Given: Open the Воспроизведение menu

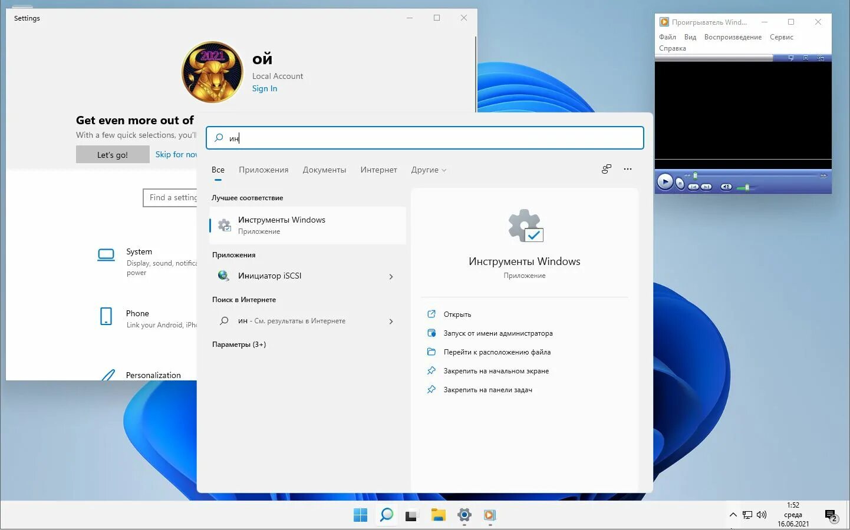Looking at the screenshot, I should pos(733,37).
